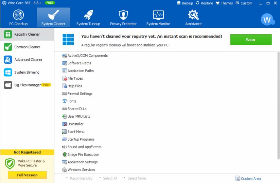
Task: Click the Custom Area icon
Action: [238, 178]
